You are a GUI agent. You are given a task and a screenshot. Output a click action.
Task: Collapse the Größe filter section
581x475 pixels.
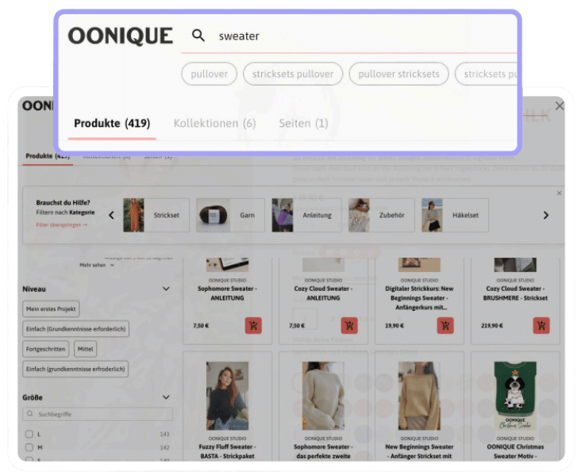(166, 397)
